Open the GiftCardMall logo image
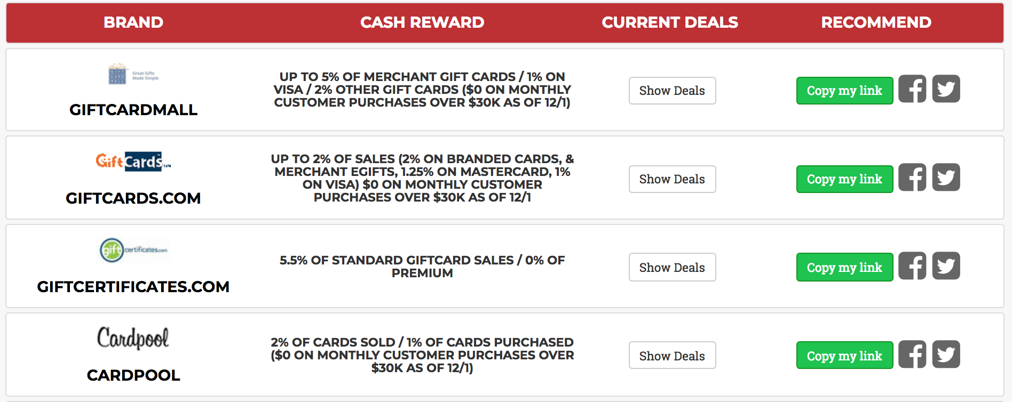The image size is (1012, 402). (133, 74)
